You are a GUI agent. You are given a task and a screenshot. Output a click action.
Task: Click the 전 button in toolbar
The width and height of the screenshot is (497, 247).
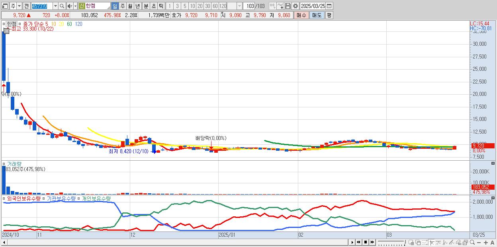pyautogui.click(x=26, y=6)
